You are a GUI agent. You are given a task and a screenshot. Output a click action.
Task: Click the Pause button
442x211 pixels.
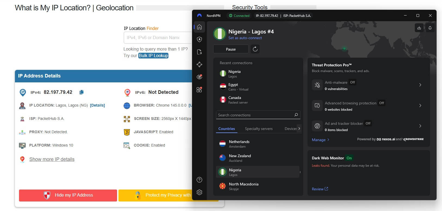coord(231,49)
